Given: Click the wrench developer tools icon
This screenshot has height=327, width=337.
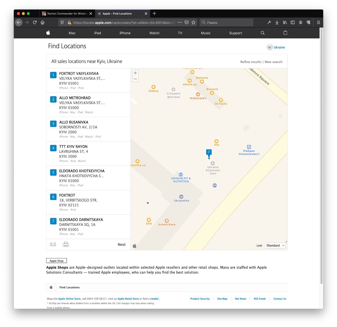Looking at the screenshot, I should [269, 23].
